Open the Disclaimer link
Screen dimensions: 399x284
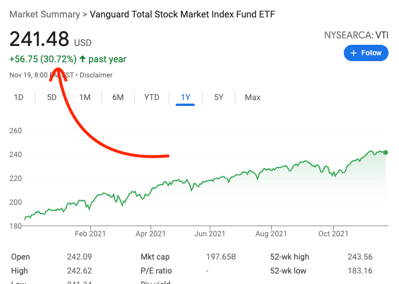96,75
